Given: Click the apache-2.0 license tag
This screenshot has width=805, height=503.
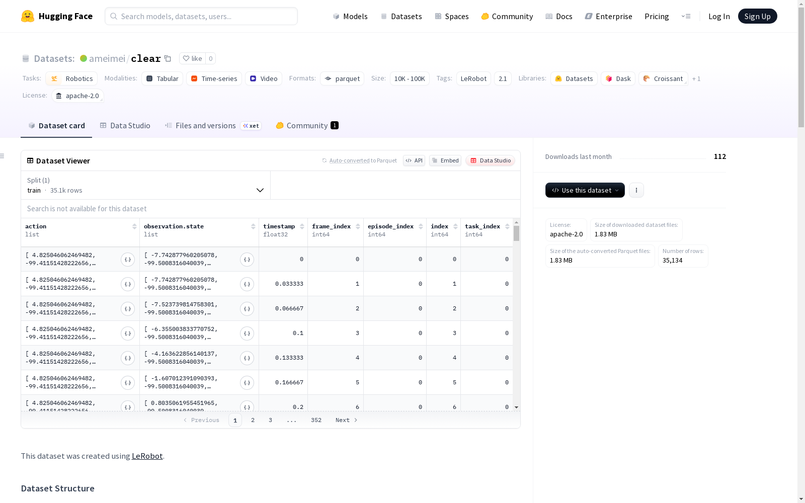Looking at the screenshot, I should tap(77, 96).
